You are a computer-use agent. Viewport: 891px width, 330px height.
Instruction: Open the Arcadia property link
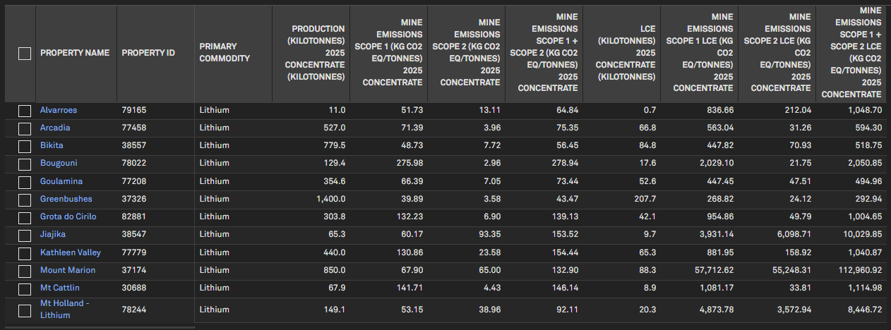55,128
